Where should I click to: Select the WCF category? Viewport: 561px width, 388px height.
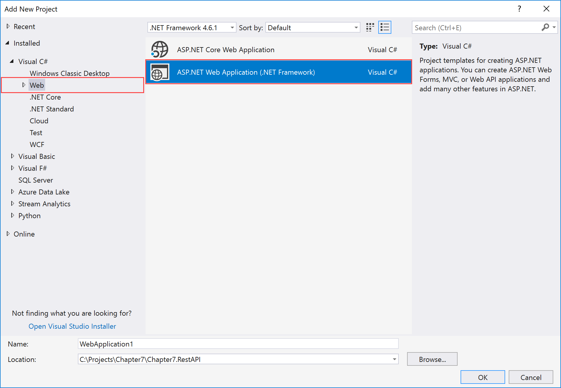[x=37, y=144]
